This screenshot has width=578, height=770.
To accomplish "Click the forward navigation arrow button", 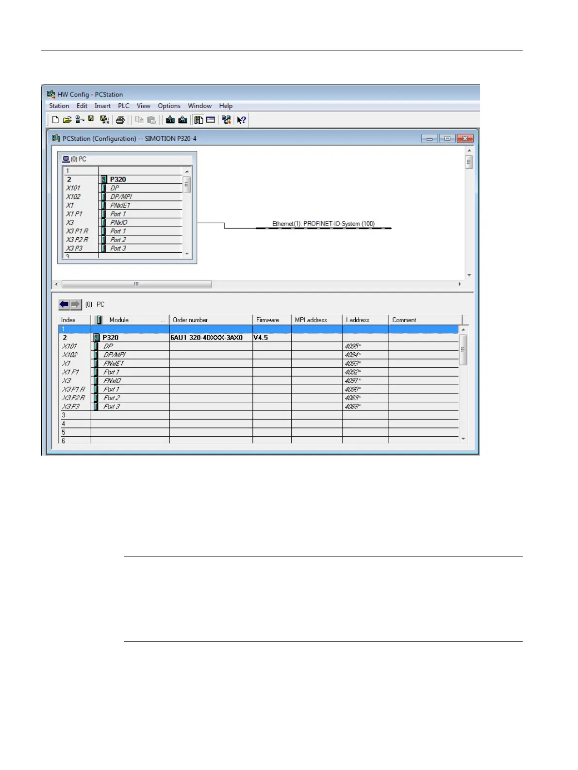I will click(x=76, y=304).
